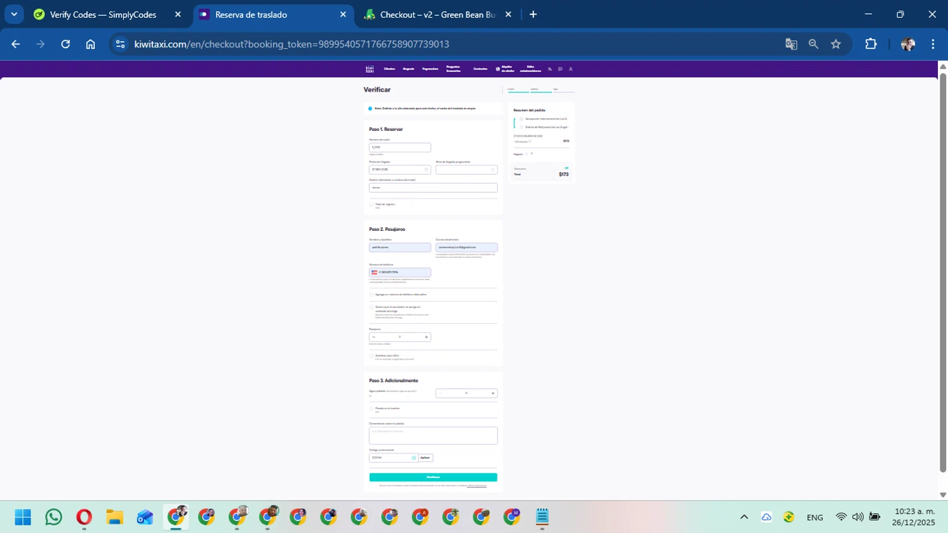Viewport: 948px width, 533px height.
Task: Open Chrome three-dot menu
Action: 933,44
